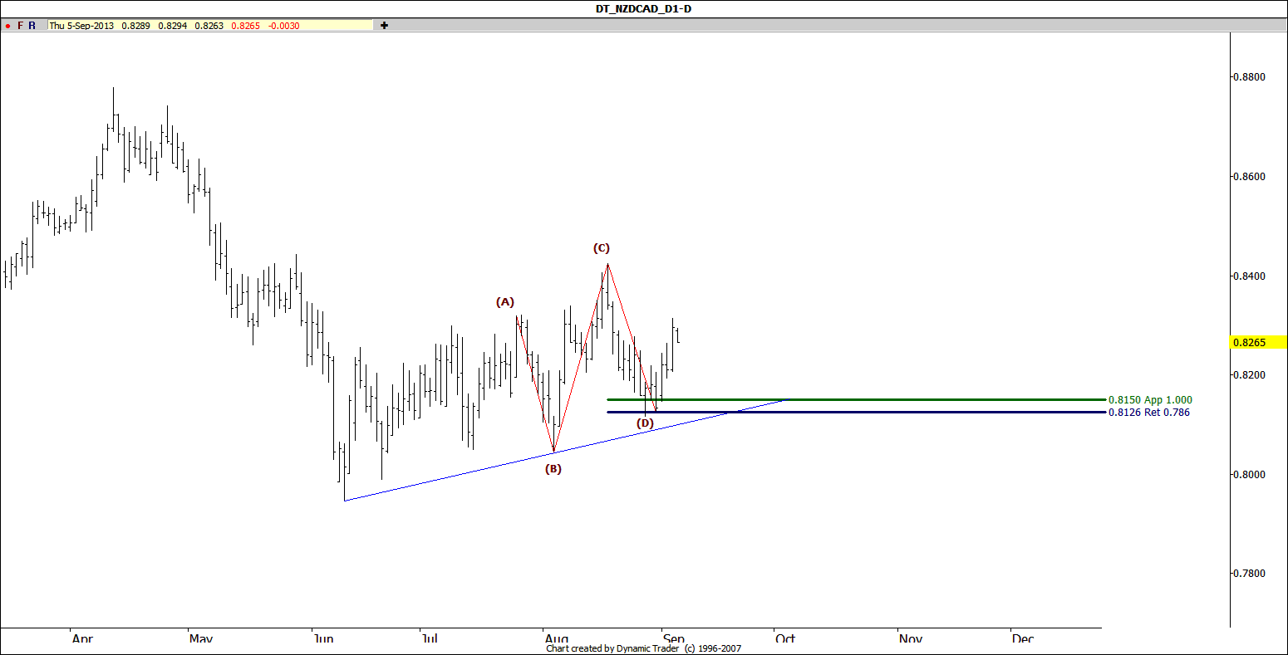Image resolution: width=1288 pixels, height=655 pixels.
Task: Click the 0.7800 price axis label
Action: click(x=1248, y=574)
